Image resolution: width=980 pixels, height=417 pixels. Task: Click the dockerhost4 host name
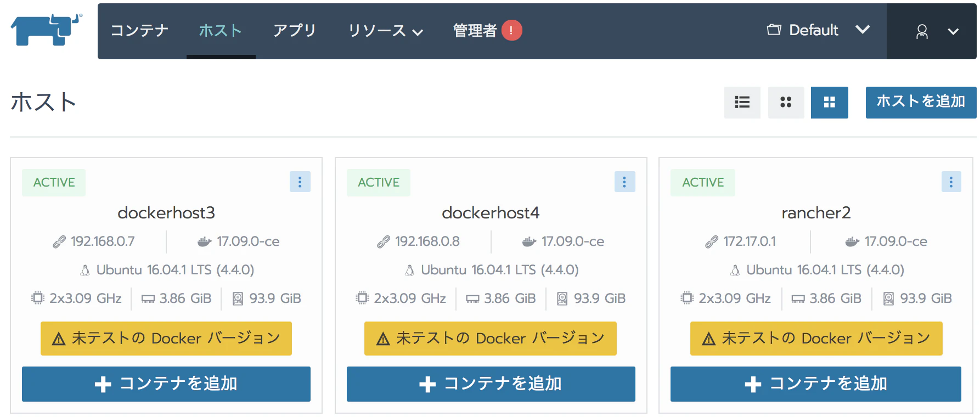[x=491, y=212]
